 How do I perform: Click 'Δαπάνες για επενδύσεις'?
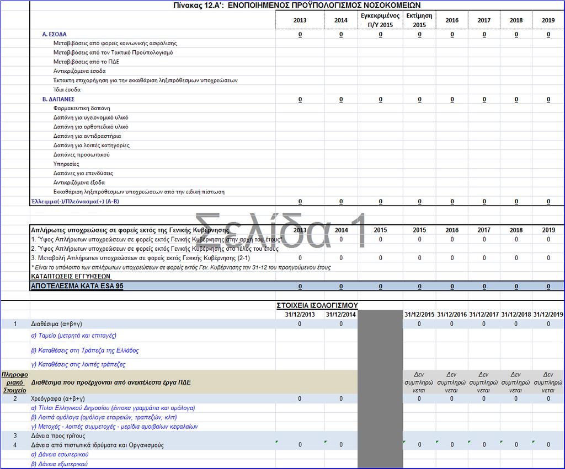tap(83, 173)
